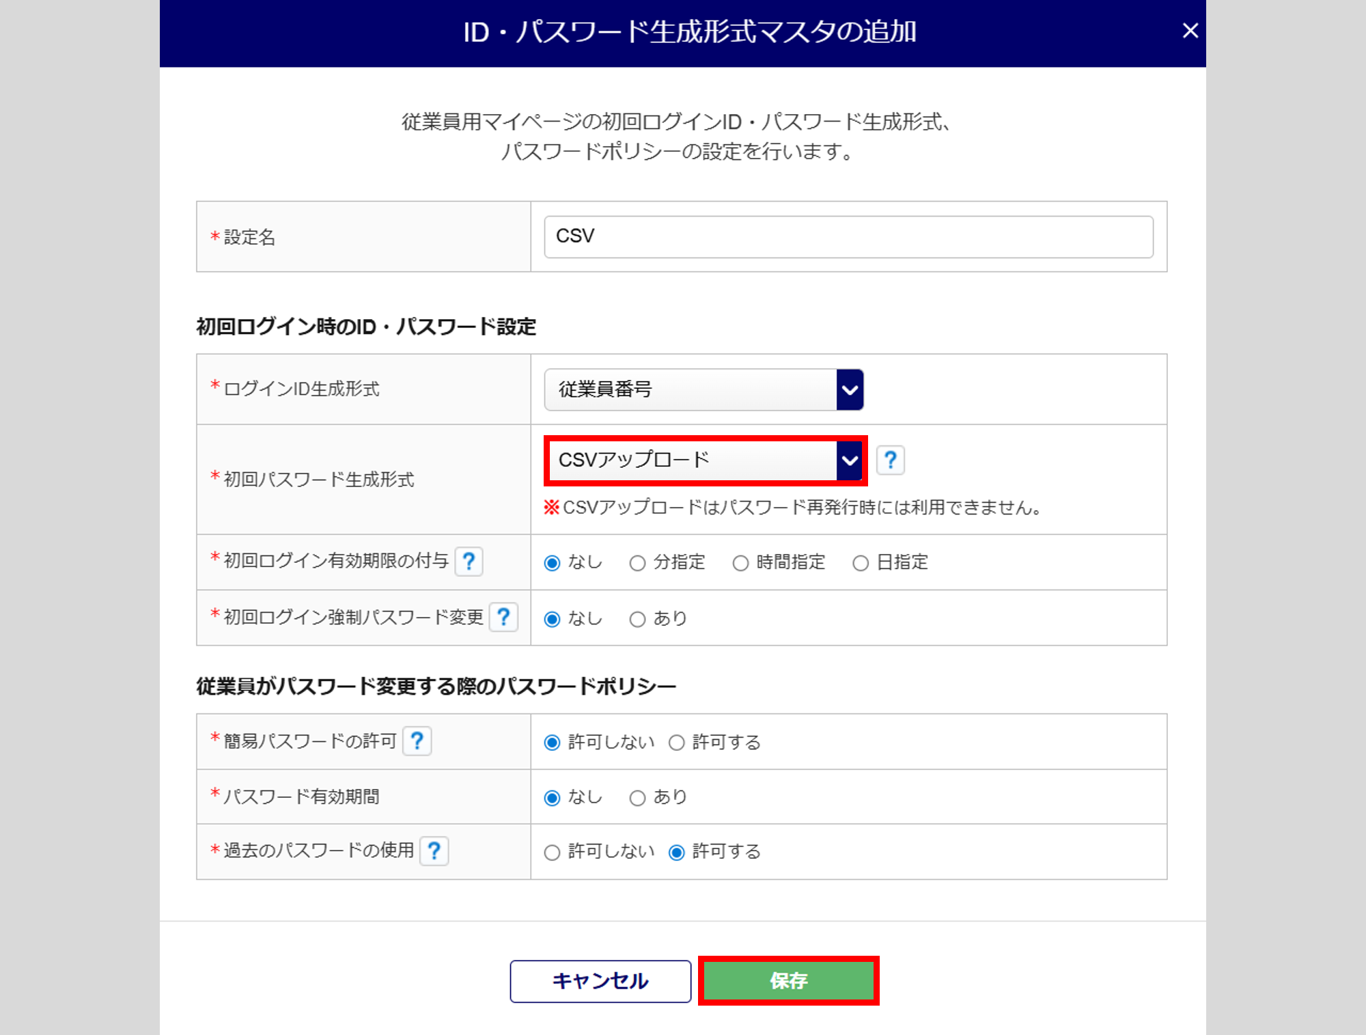This screenshot has width=1366, height=1035.
Task: Open help for 初回ログイン有効期限の付与
Action: (469, 562)
